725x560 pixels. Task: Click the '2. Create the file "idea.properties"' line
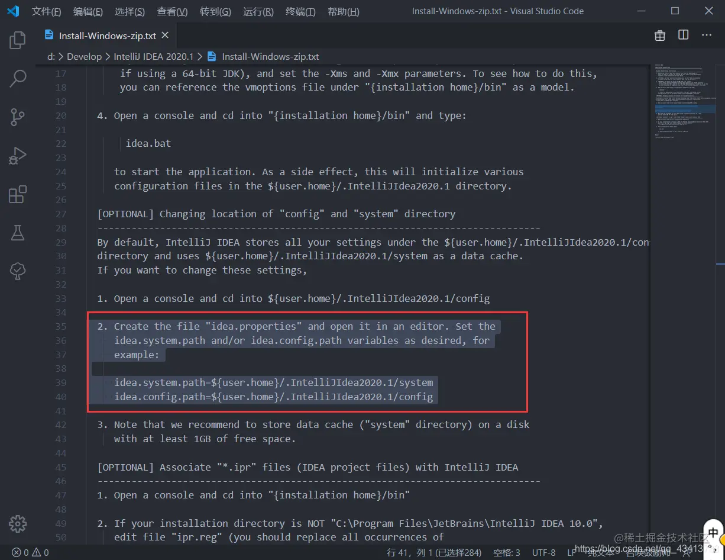(x=296, y=326)
